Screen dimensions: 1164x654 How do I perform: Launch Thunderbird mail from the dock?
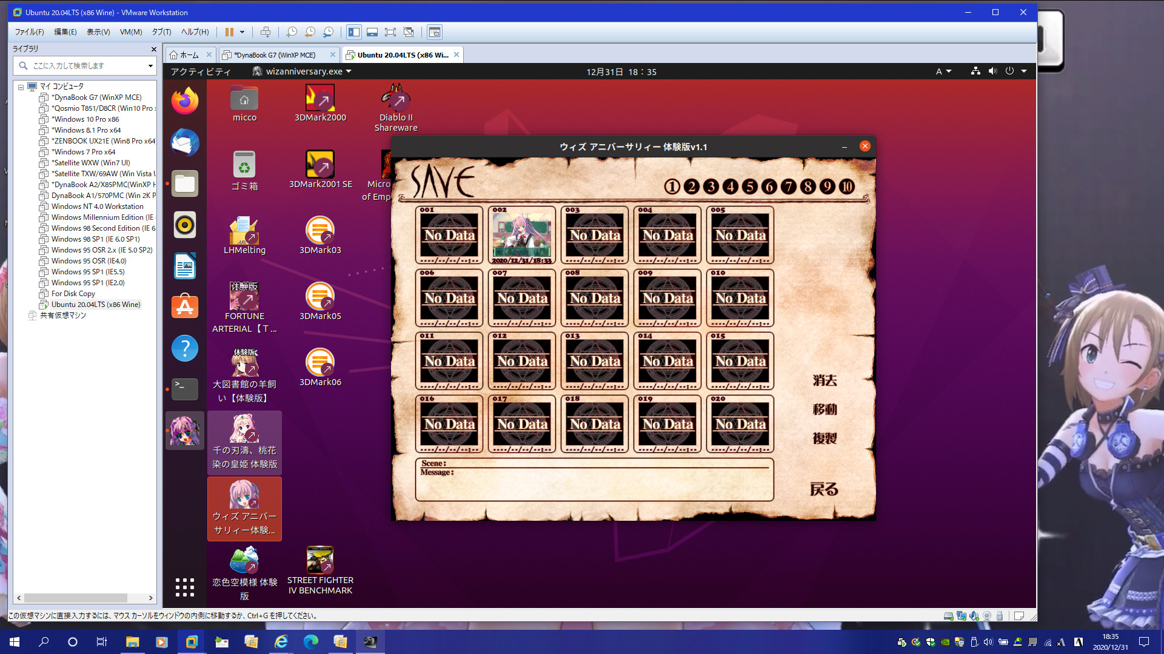tap(185, 142)
